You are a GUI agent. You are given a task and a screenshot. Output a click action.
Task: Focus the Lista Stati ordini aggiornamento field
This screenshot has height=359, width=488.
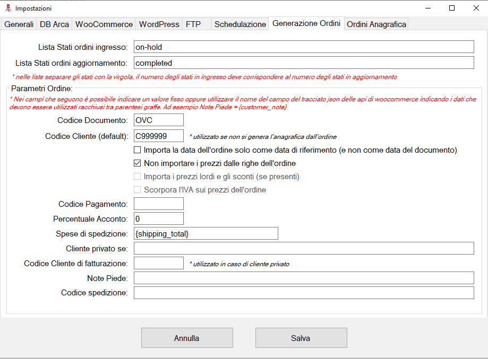tap(303, 63)
